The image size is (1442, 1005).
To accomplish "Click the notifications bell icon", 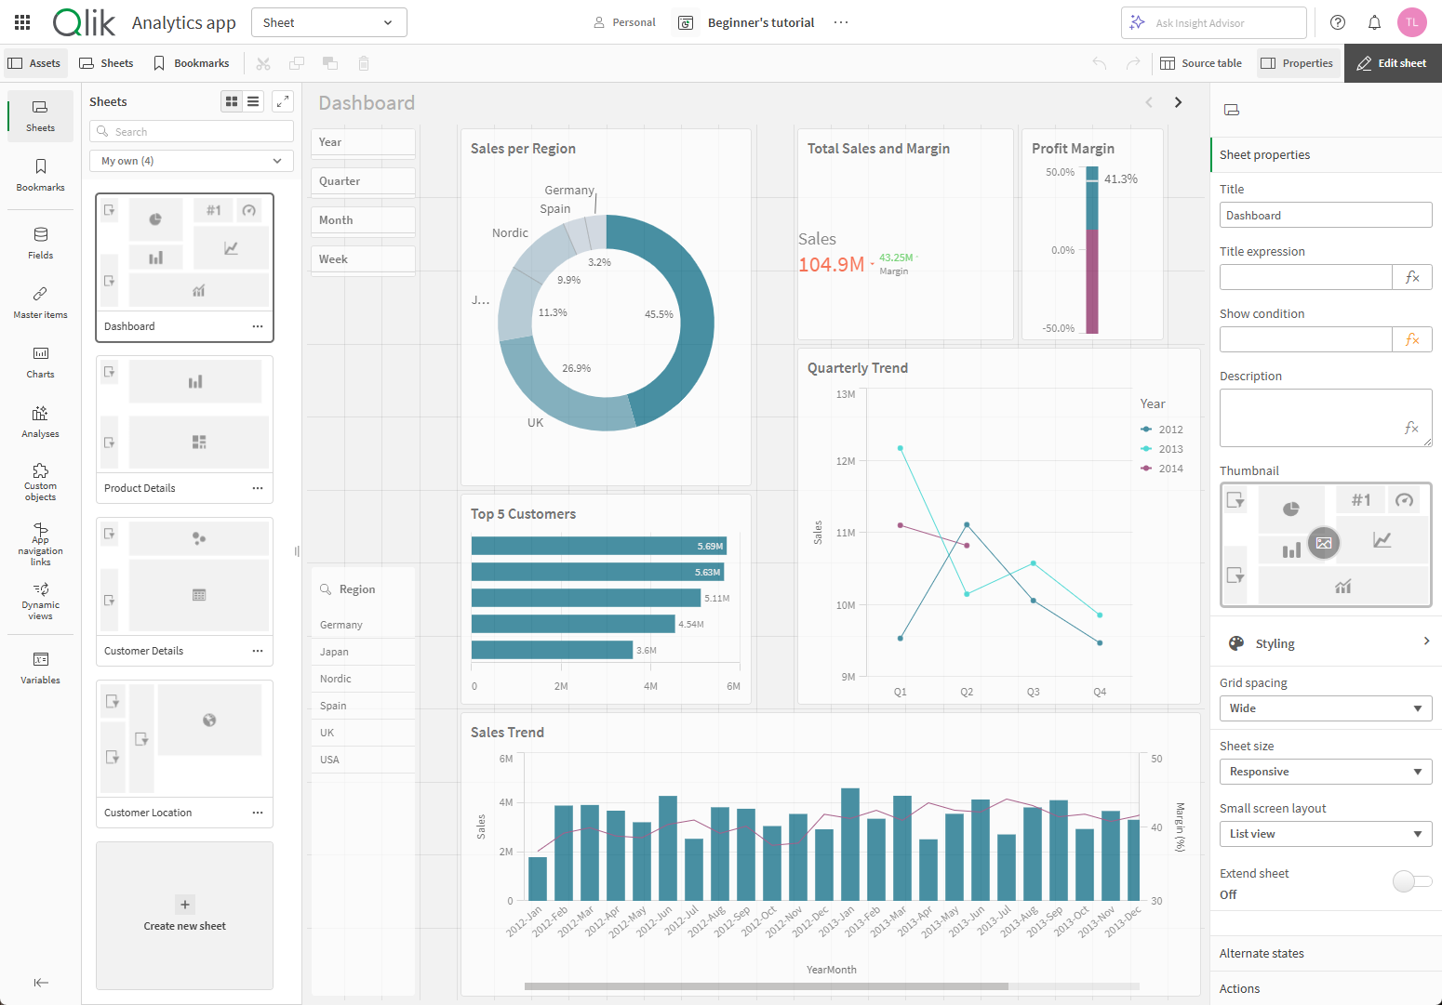I will tap(1374, 22).
